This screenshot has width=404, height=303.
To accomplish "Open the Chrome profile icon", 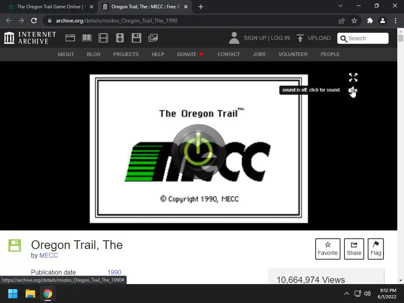I will coord(383,21).
